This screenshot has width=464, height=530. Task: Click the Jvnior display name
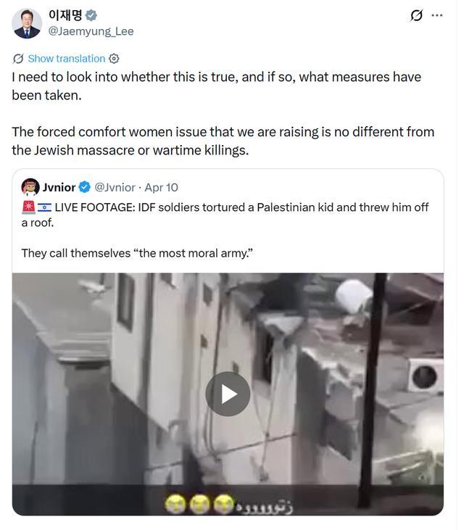click(x=59, y=187)
